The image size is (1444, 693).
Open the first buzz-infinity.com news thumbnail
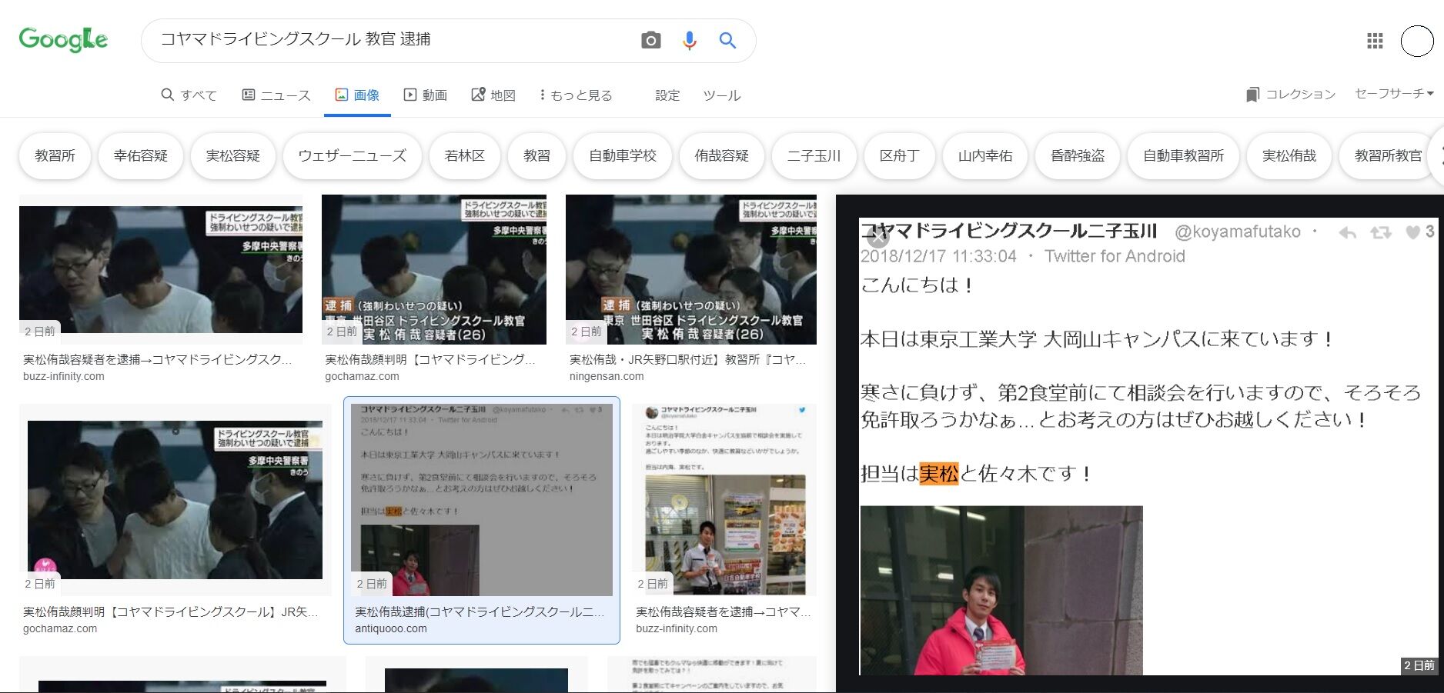click(x=161, y=269)
